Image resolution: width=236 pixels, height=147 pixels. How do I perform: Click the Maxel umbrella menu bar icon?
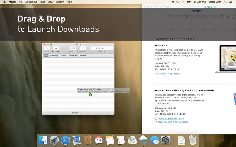173,2
